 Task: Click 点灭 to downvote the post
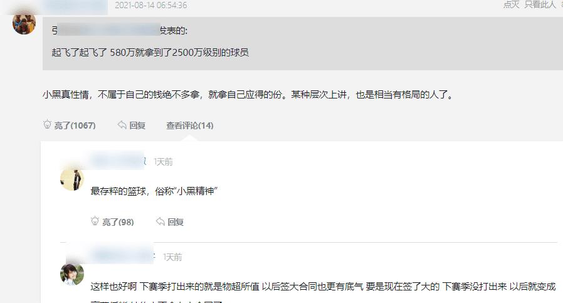coord(512,4)
